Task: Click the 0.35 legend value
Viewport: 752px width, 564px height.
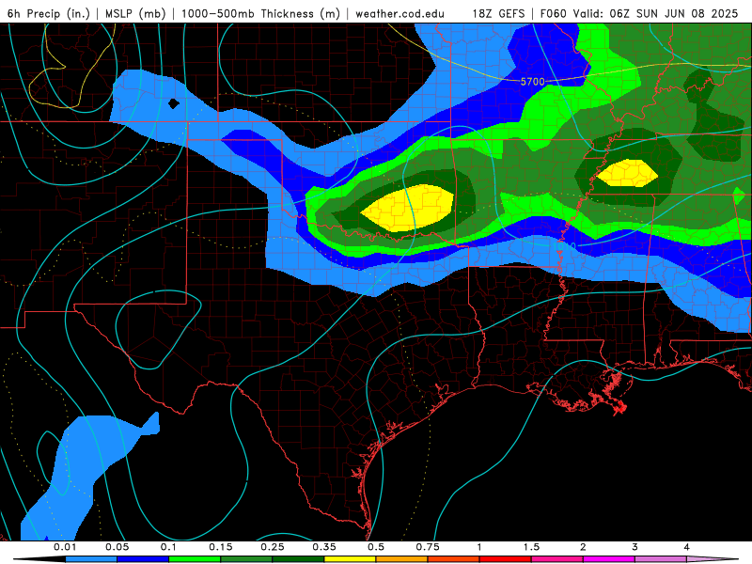Action: click(x=324, y=547)
